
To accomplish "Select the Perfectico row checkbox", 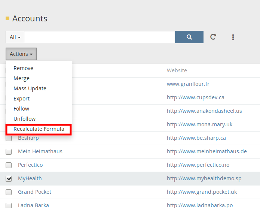I will coord(9,165).
